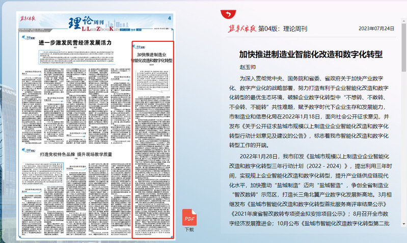Image resolution: width=407 pixels, height=243 pixels.
Task: Open article 进一步激发民营经济发展活力
Action: (x=75, y=43)
